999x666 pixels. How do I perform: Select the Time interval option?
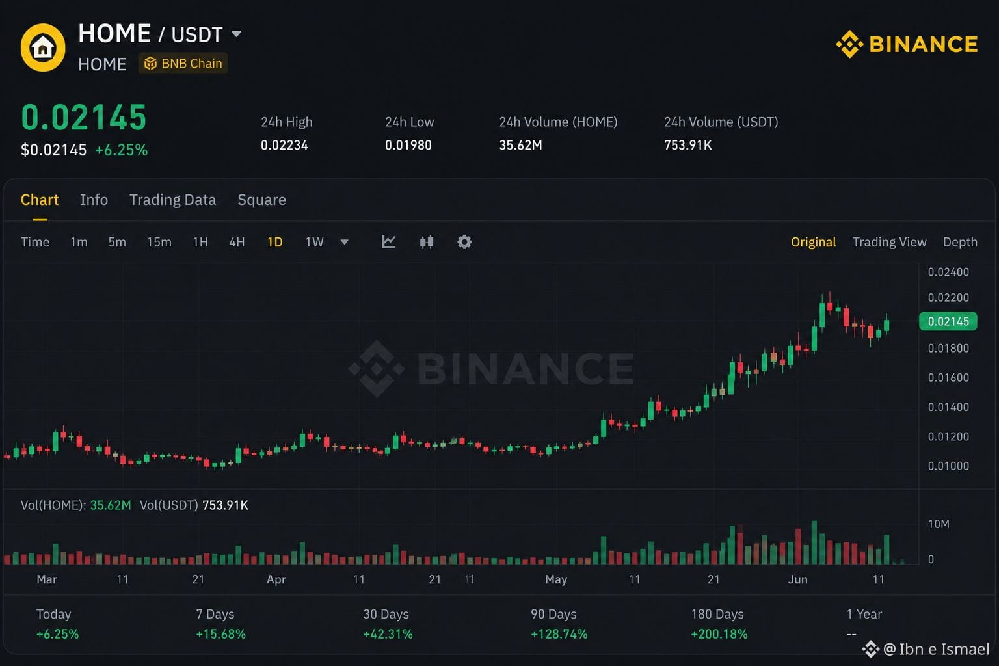click(x=35, y=242)
